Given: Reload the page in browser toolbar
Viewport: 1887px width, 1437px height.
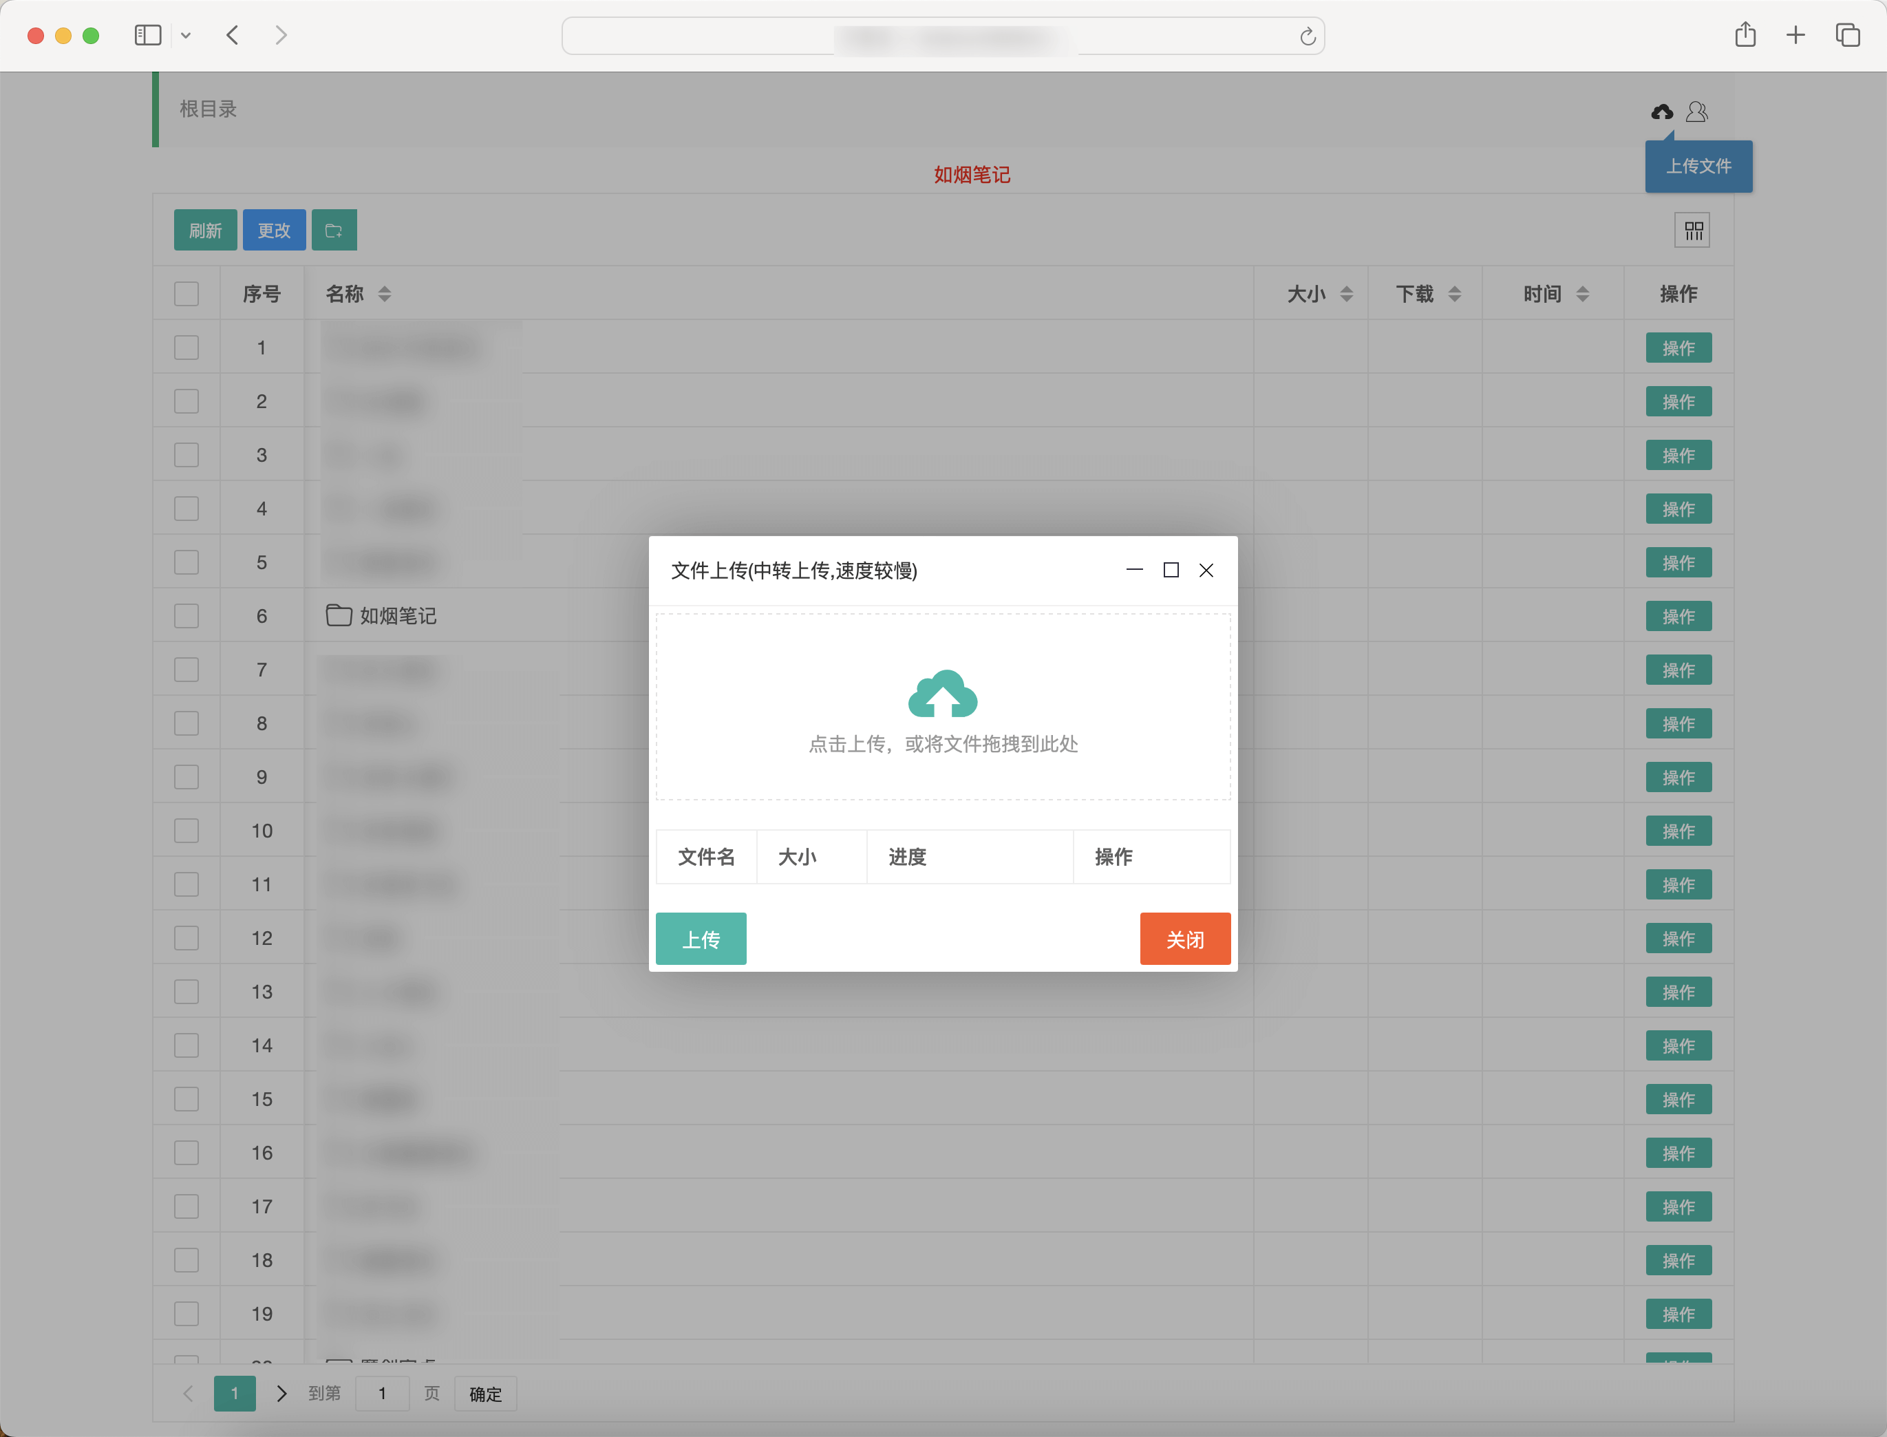Looking at the screenshot, I should click(x=1307, y=36).
